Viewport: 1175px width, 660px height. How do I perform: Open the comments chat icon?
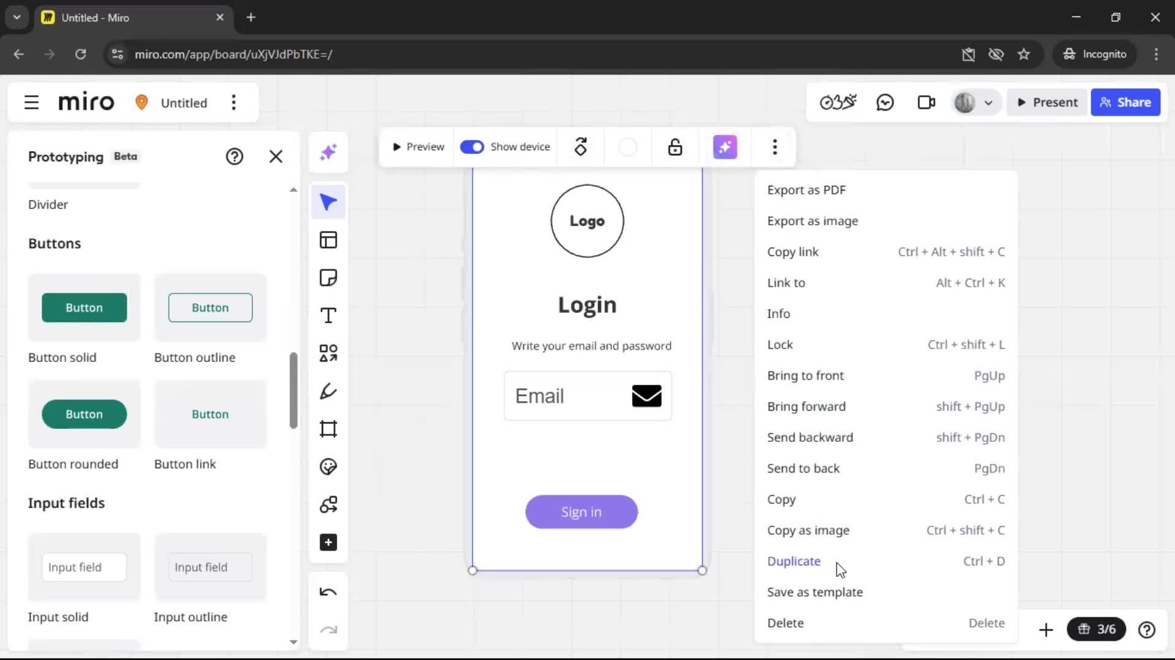tap(885, 102)
